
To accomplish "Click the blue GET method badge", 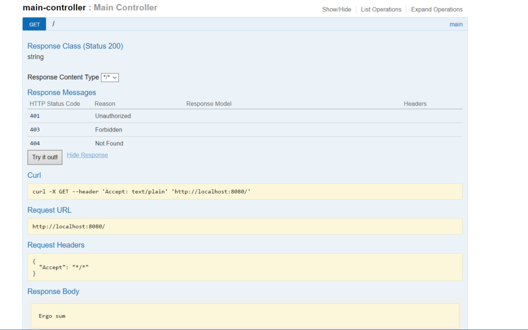I will click(34, 24).
